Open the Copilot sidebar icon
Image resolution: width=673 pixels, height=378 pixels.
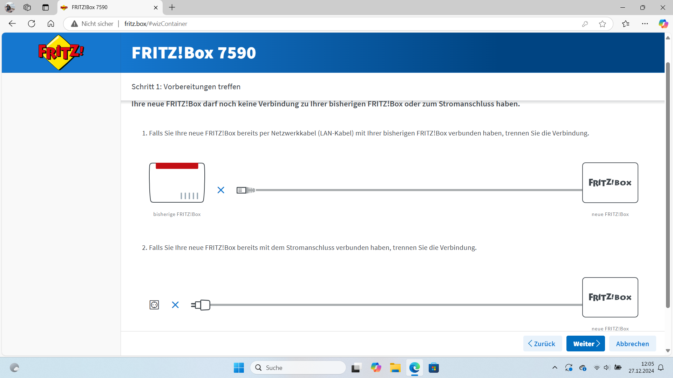663,24
